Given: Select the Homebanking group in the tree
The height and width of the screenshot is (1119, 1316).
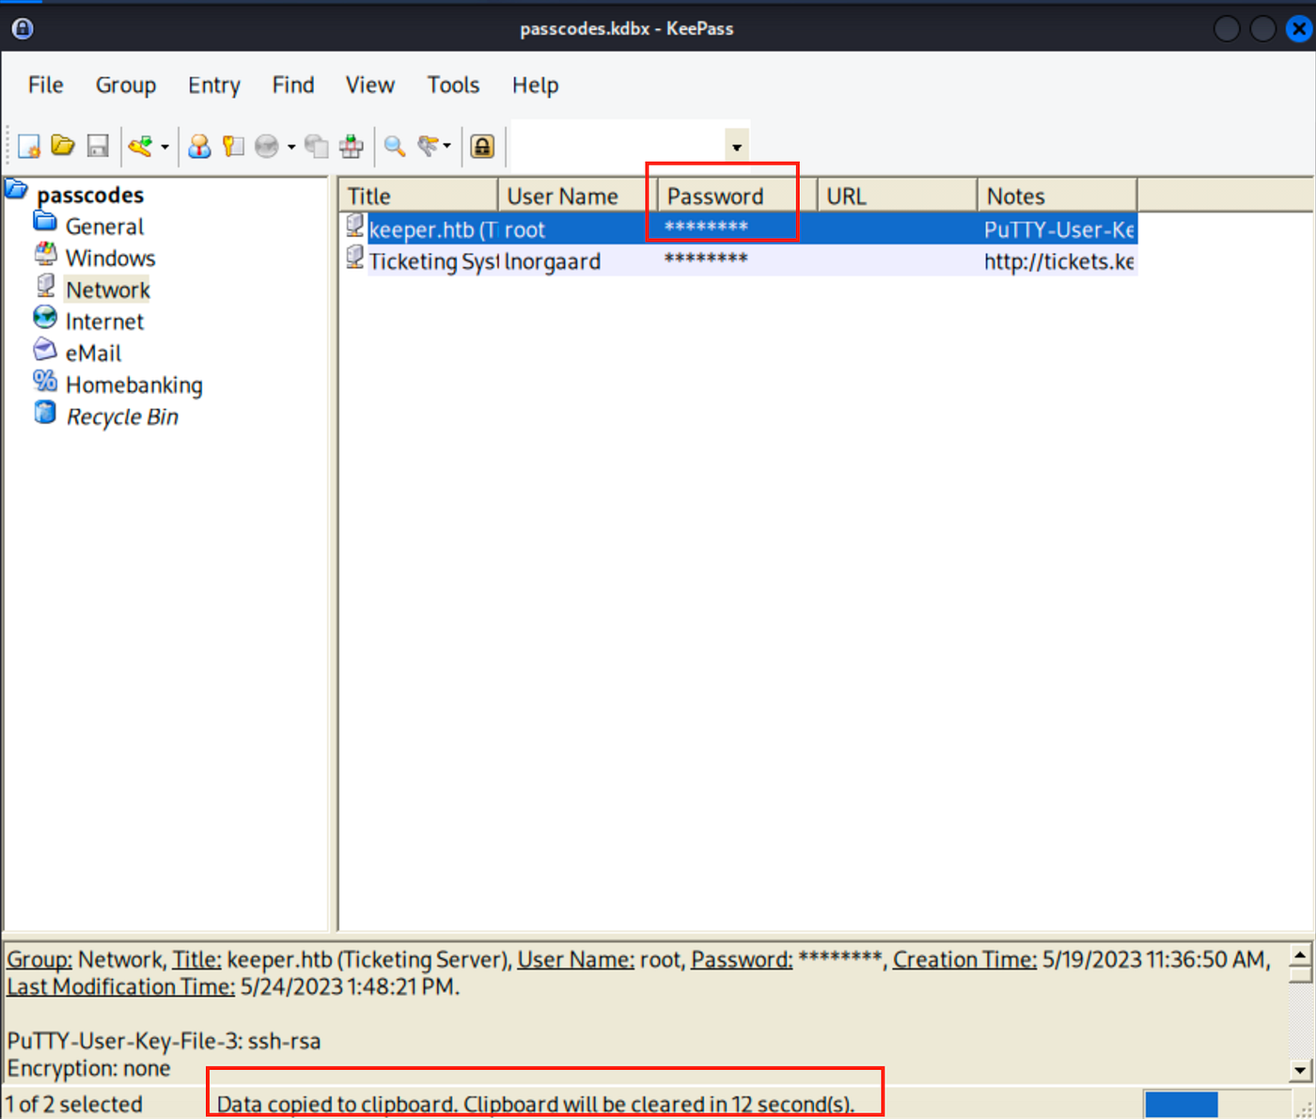Looking at the screenshot, I should [x=133, y=385].
